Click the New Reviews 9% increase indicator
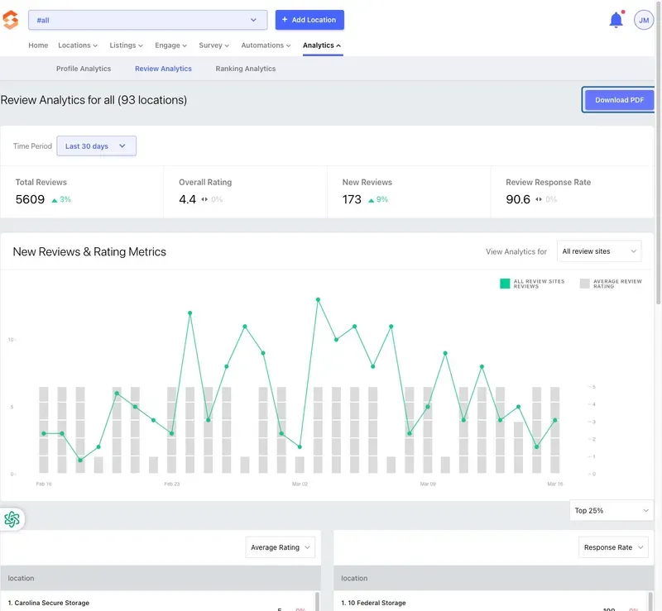 (x=378, y=199)
